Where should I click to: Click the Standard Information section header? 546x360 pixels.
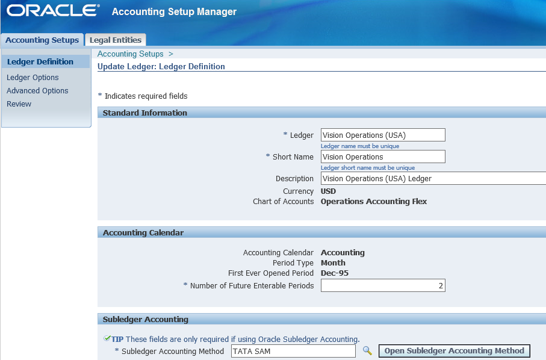(x=145, y=113)
